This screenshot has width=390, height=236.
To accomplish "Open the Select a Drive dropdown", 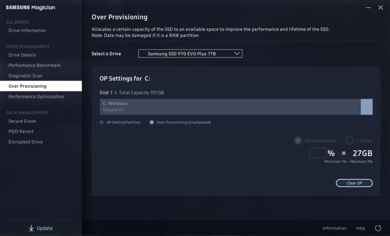I will 190,53.
